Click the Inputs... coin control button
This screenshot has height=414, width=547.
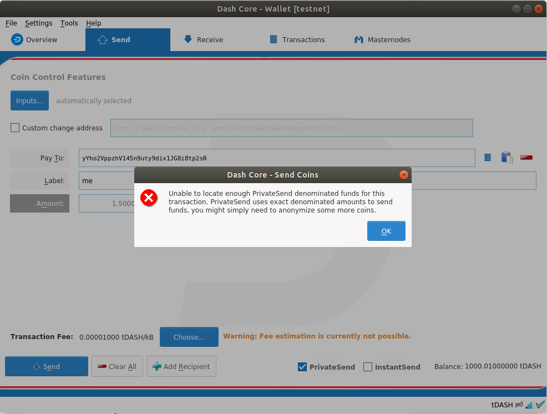[x=29, y=100]
